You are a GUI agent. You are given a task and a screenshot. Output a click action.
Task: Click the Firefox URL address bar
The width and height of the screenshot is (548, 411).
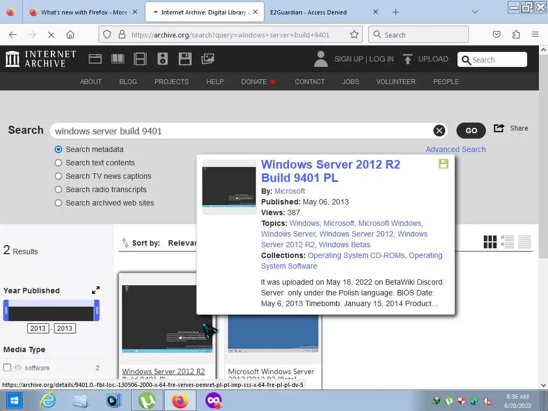tap(230, 35)
